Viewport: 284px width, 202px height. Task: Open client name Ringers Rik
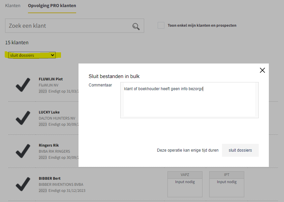(x=49, y=145)
